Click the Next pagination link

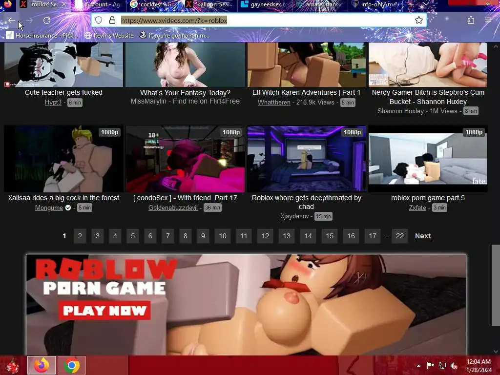423,236
